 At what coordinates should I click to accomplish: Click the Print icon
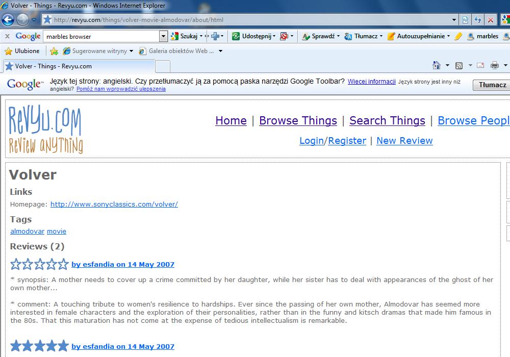coord(494,65)
